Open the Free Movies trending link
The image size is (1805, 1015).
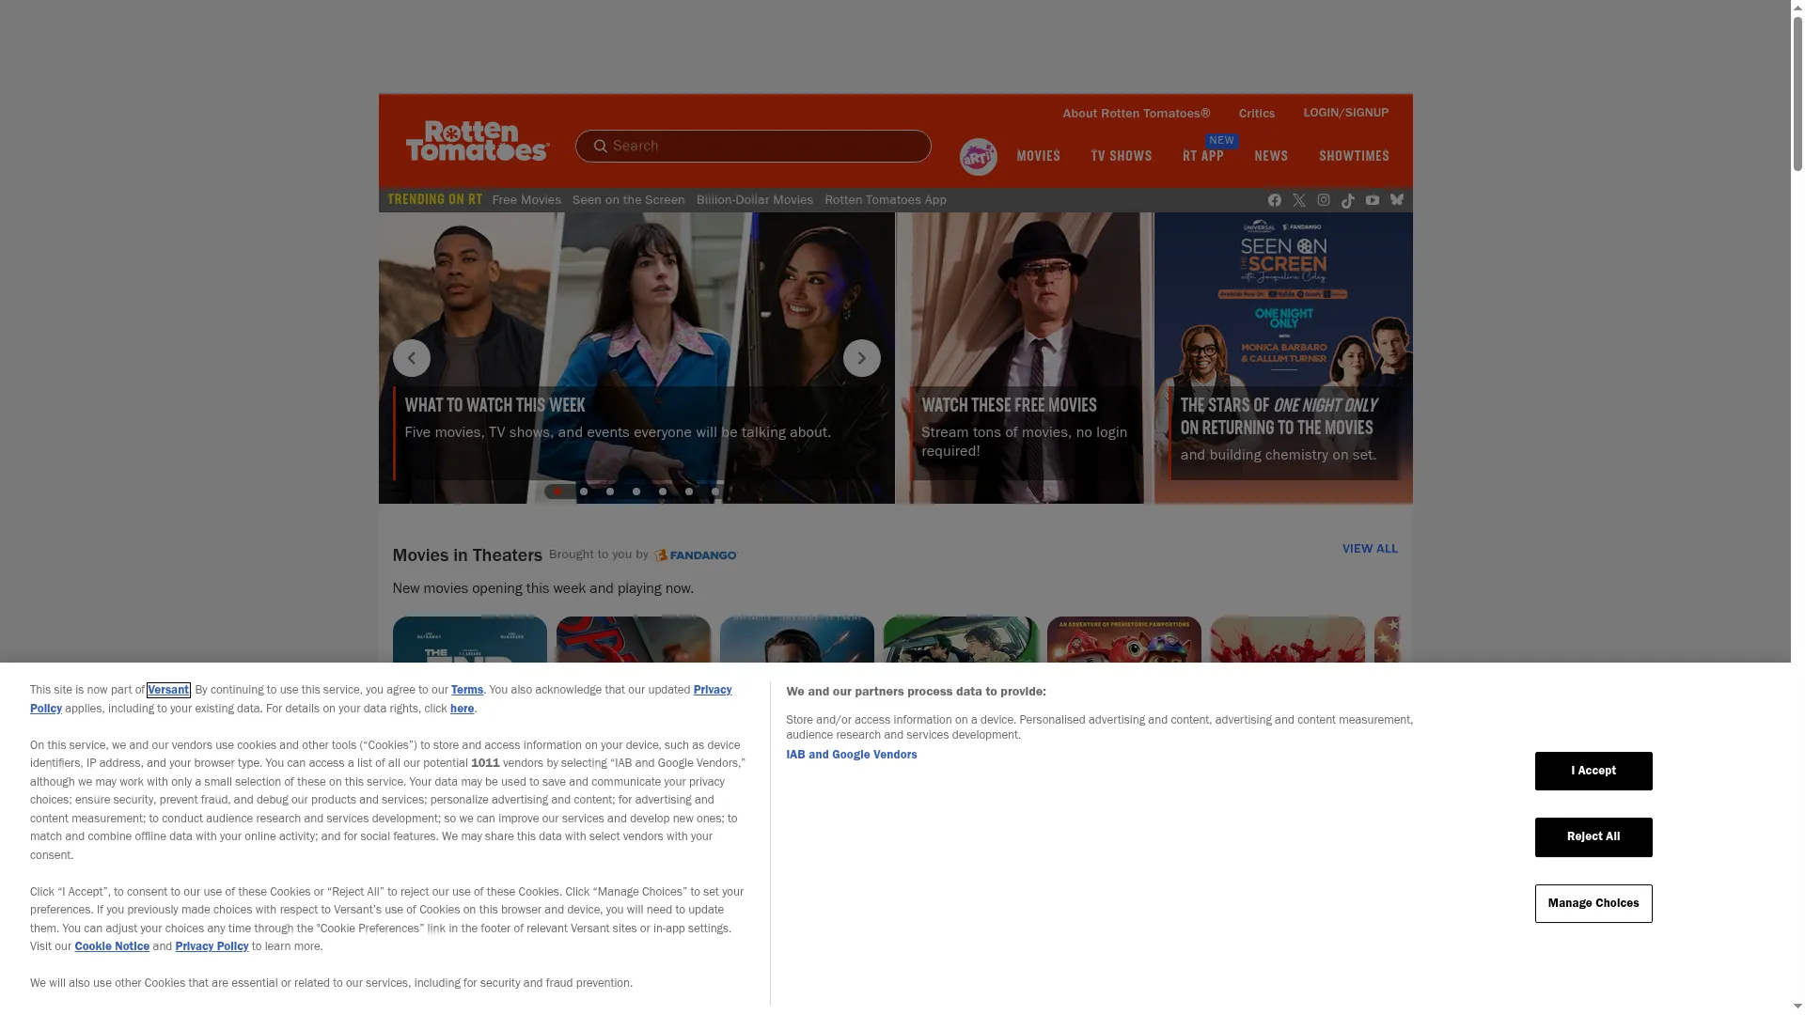[x=526, y=200]
